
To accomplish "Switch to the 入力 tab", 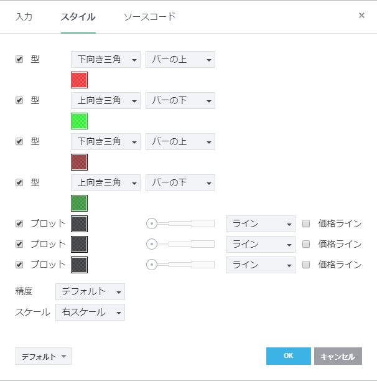I will 24,17.
